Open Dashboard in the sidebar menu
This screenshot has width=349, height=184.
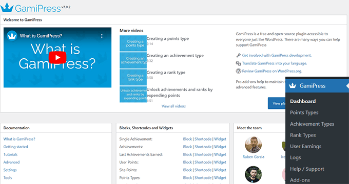[303, 101]
